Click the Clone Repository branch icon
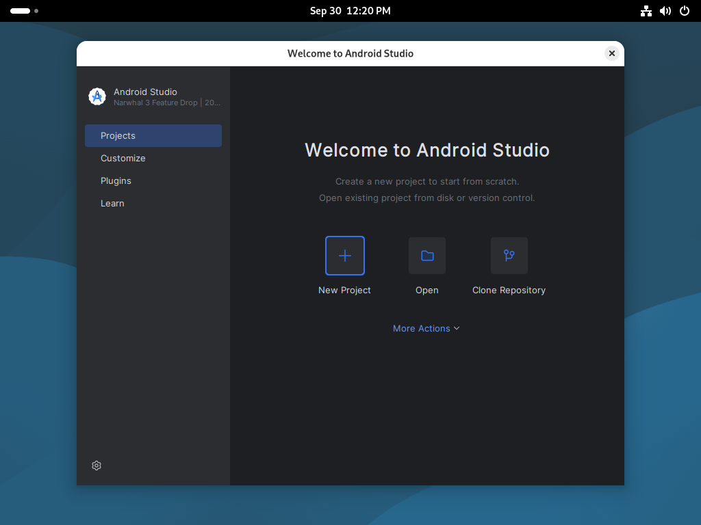The width and height of the screenshot is (701, 525). [509, 256]
